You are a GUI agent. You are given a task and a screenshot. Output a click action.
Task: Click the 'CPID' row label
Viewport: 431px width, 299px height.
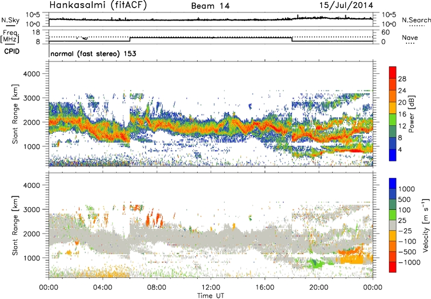[12, 51]
